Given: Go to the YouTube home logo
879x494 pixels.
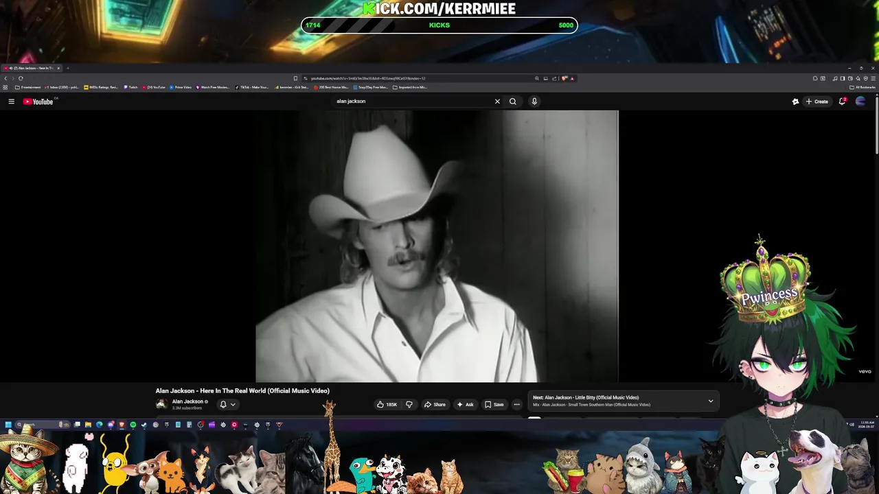Looking at the screenshot, I should point(38,102).
